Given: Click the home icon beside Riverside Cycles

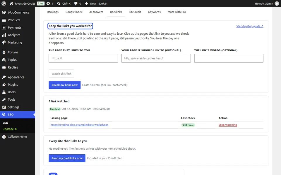Looking at the screenshot, I should (11, 3).
